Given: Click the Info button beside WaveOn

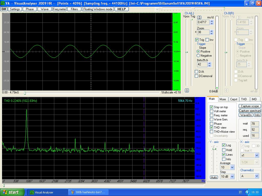Looking at the screenshot, I should [x=257, y=115].
